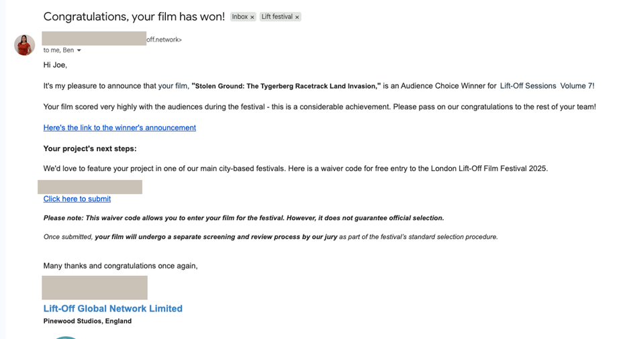Image resolution: width=631 pixels, height=339 pixels.
Task: Click the redacted sender name in the header
Action: tap(94, 38)
